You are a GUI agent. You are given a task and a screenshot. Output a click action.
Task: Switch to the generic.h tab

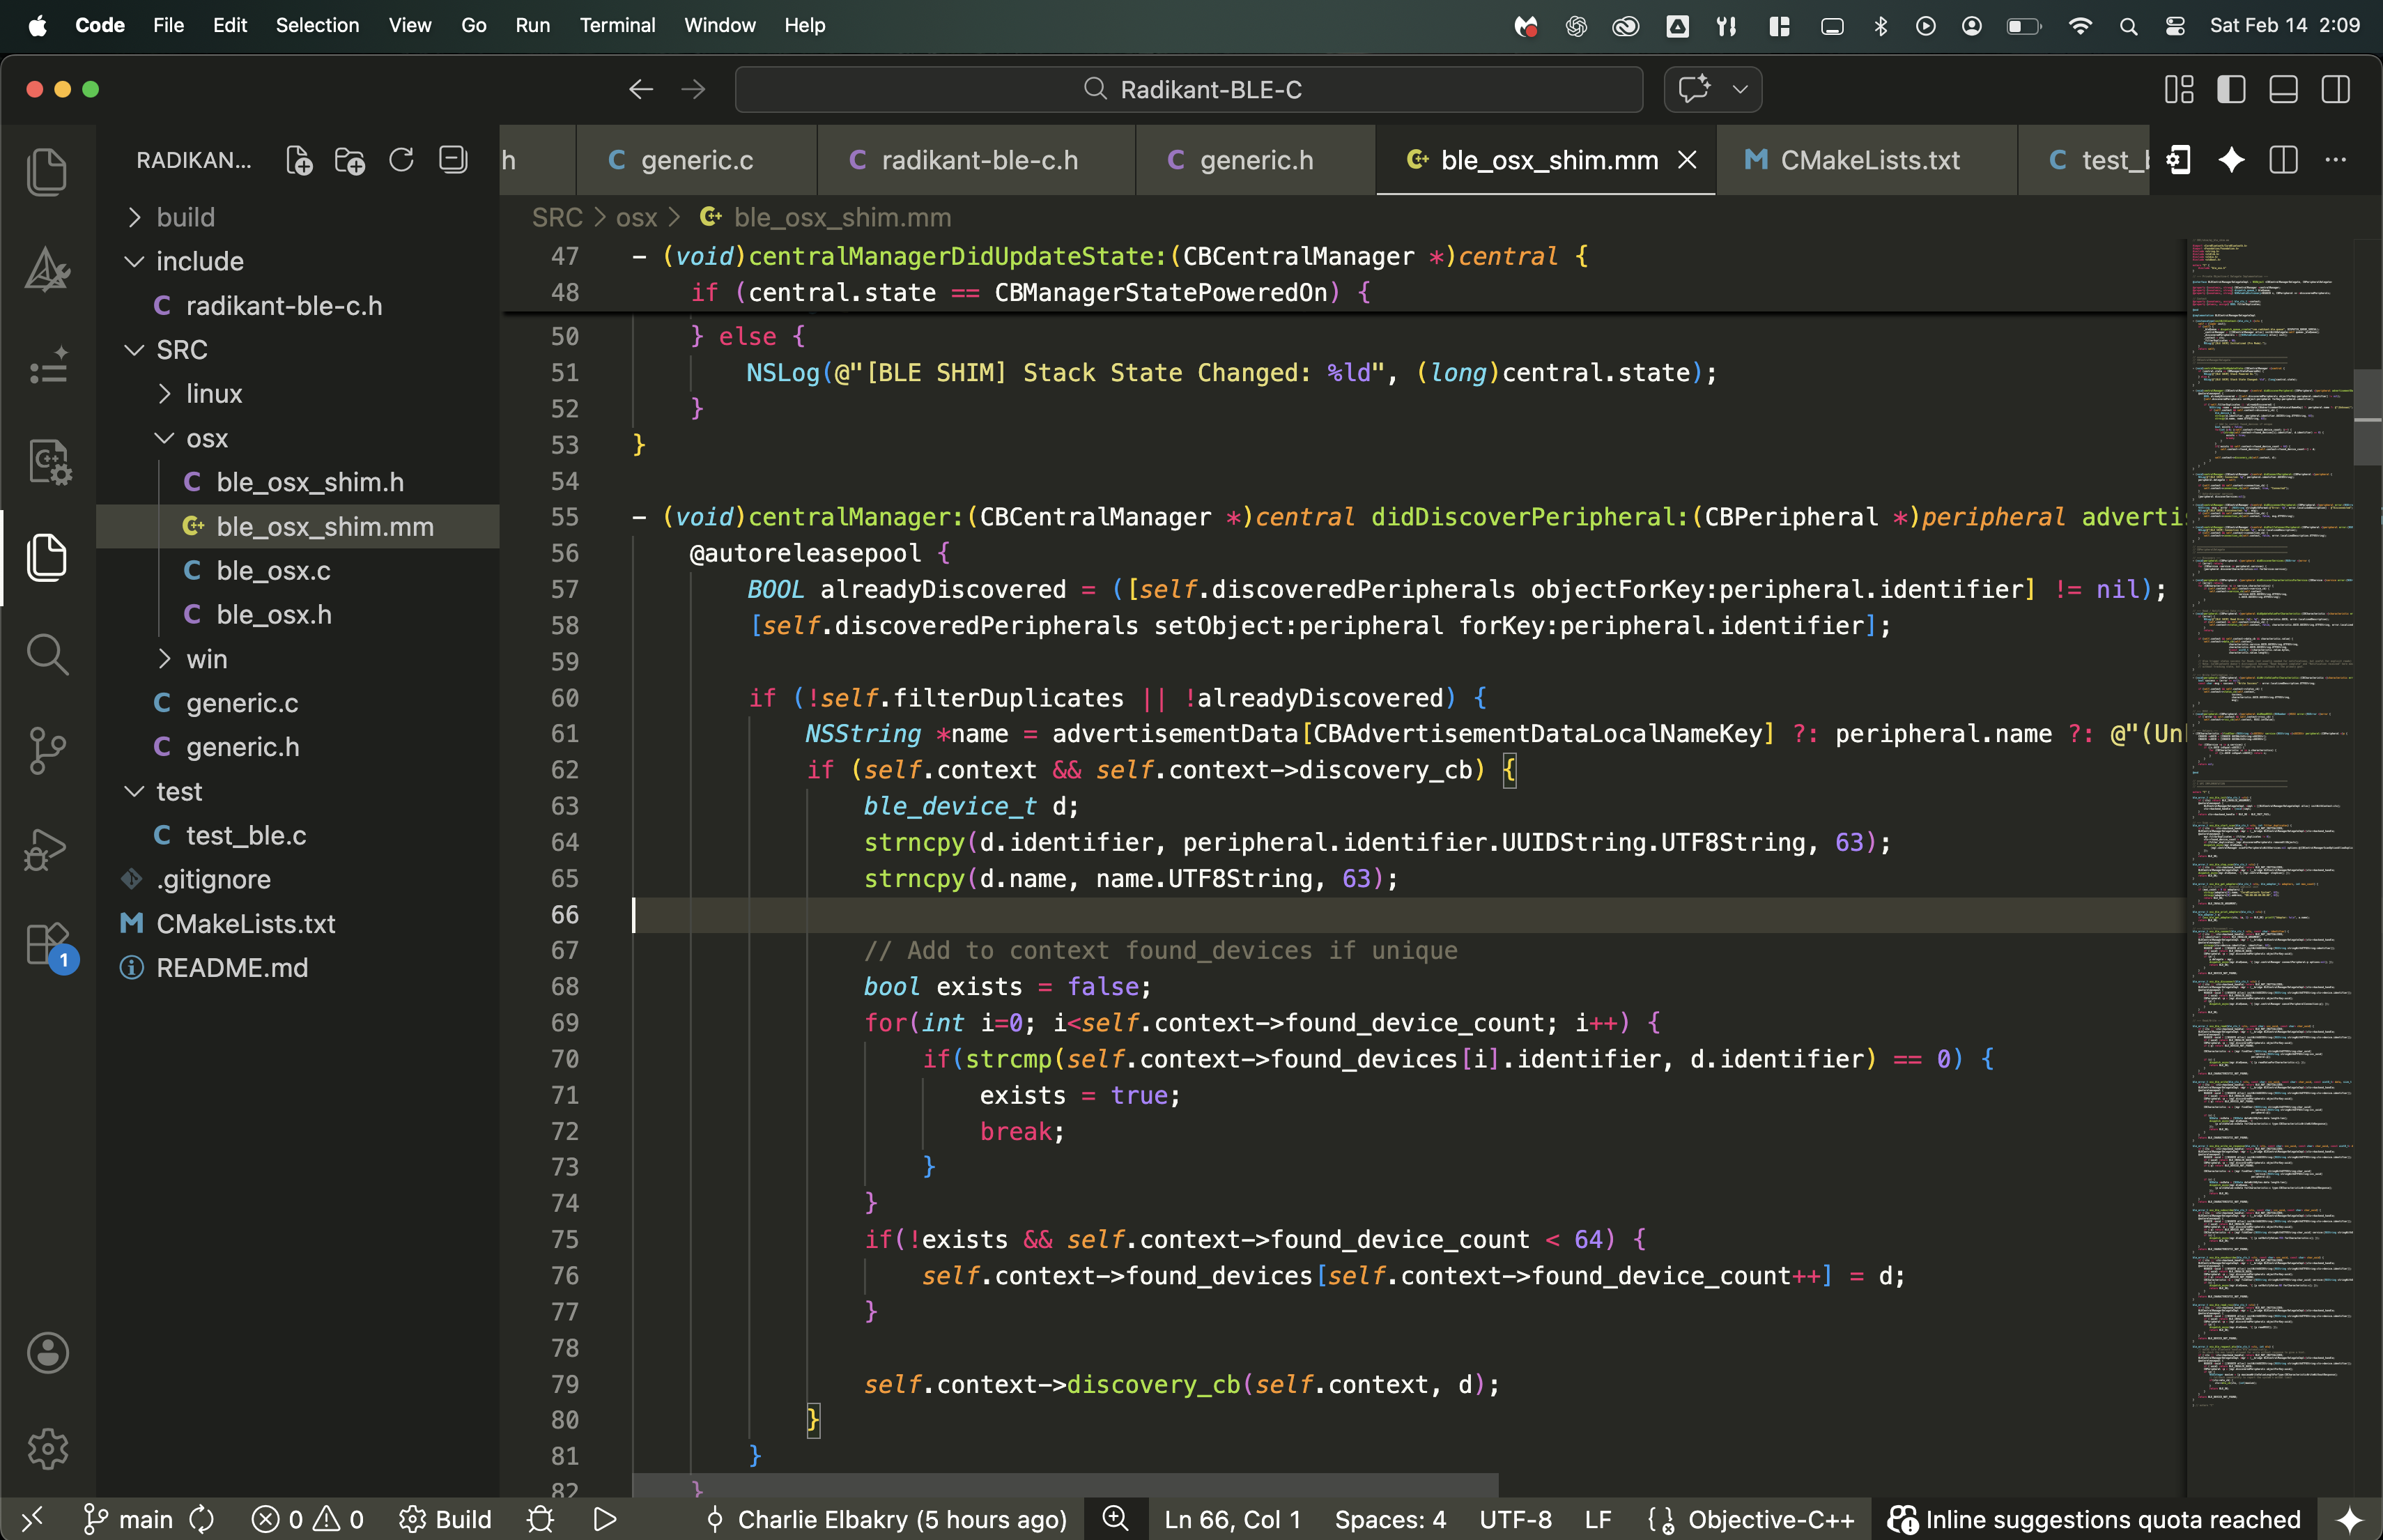[x=1255, y=160]
